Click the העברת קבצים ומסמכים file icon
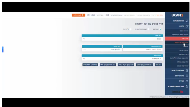This screenshot has height=107, width=190. tap(187, 86)
